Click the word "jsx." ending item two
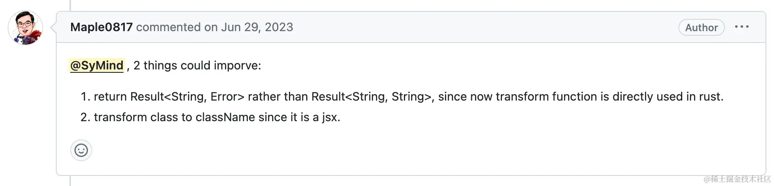774x186 pixels. (331, 117)
